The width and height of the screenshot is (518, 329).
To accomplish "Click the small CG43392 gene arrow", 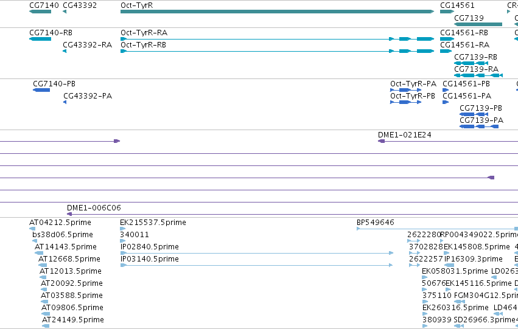I will pyautogui.click(x=65, y=12).
